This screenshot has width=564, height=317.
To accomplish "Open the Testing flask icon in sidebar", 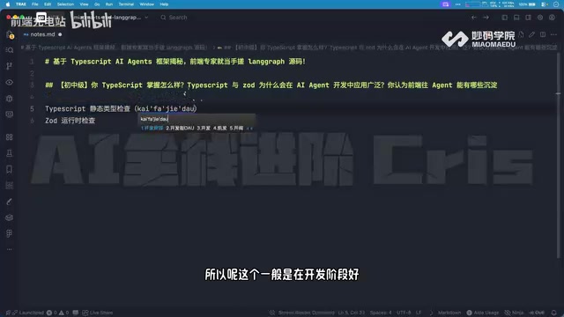I will point(10,153).
